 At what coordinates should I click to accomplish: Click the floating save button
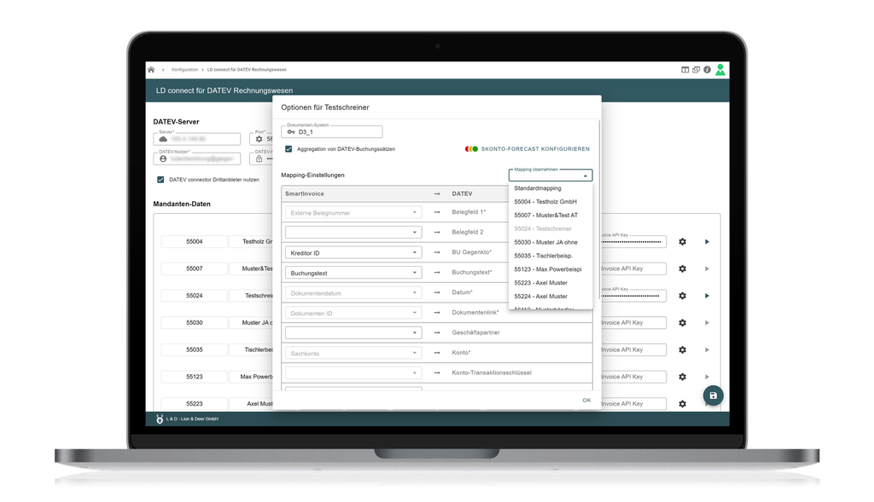[713, 395]
